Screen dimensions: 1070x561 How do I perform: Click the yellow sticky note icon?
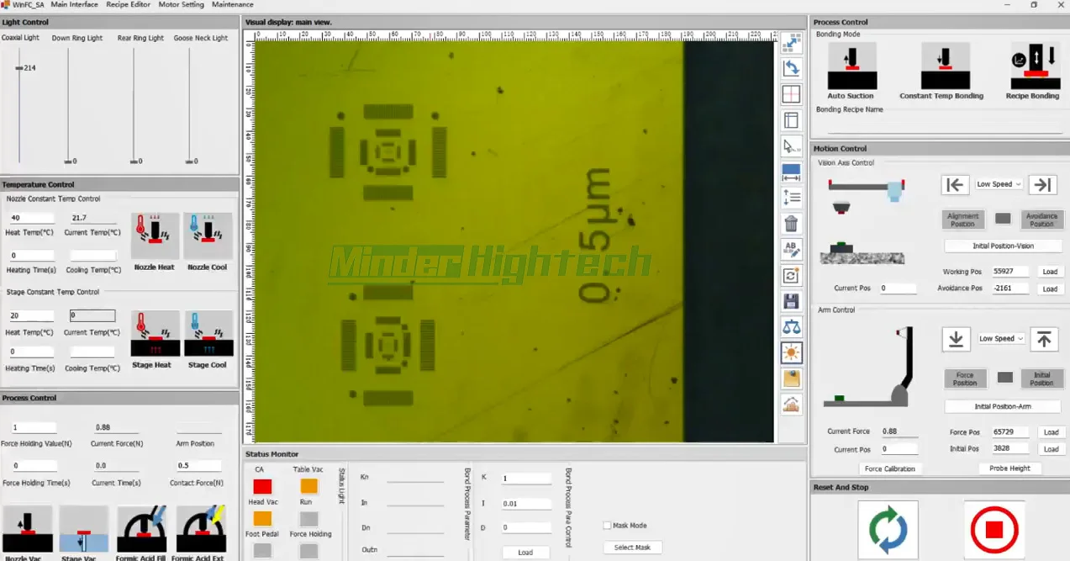pyautogui.click(x=791, y=378)
